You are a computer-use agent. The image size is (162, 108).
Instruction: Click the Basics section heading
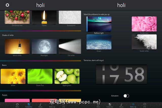click(x=4, y=65)
